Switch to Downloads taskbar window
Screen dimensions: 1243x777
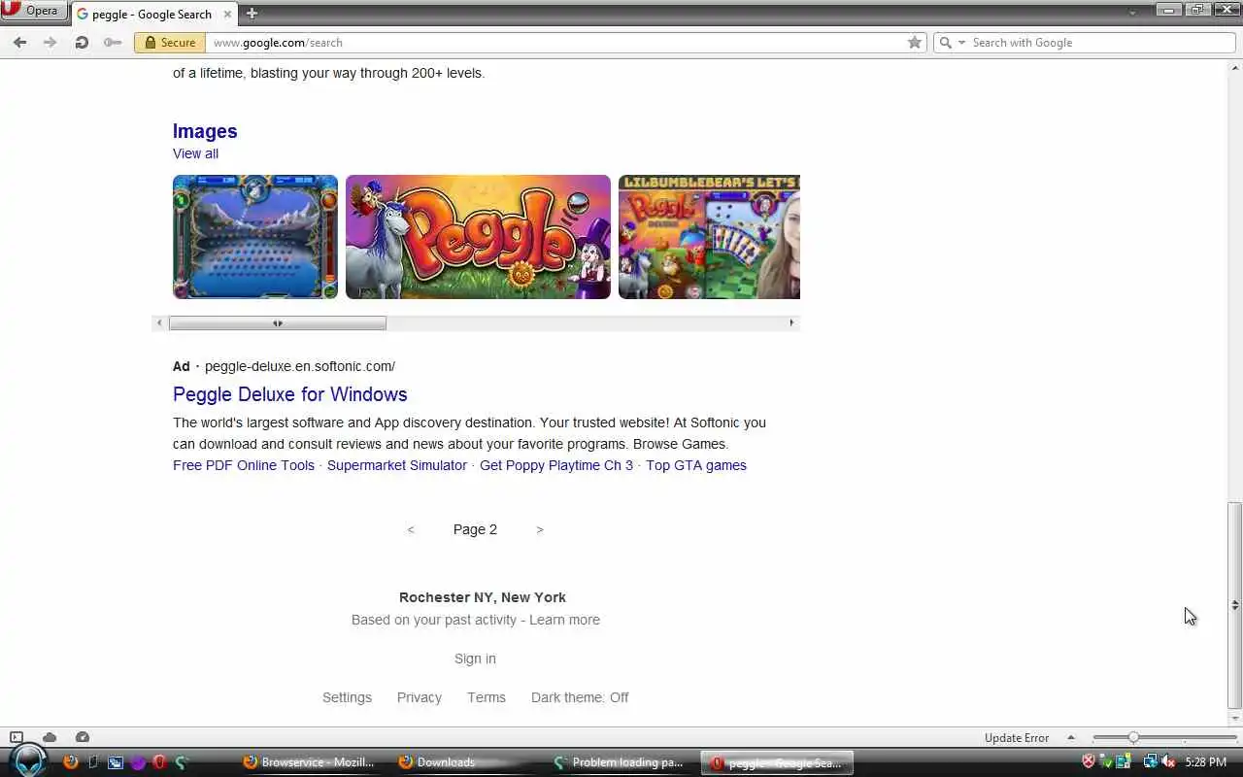(x=466, y=762)
